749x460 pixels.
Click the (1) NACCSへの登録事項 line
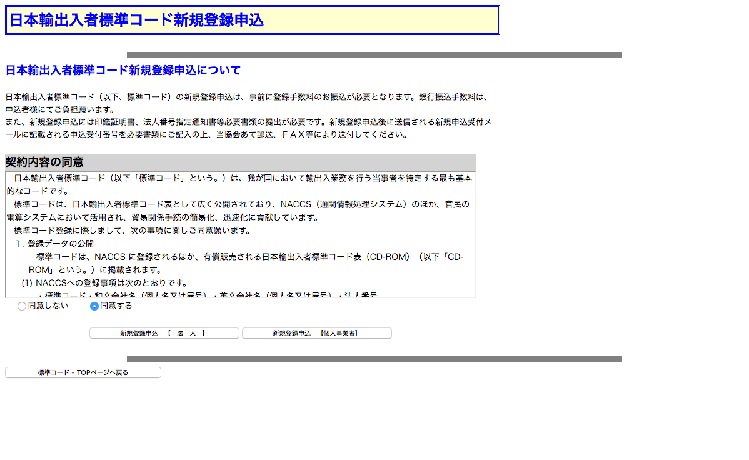click(x=104, y=283)
